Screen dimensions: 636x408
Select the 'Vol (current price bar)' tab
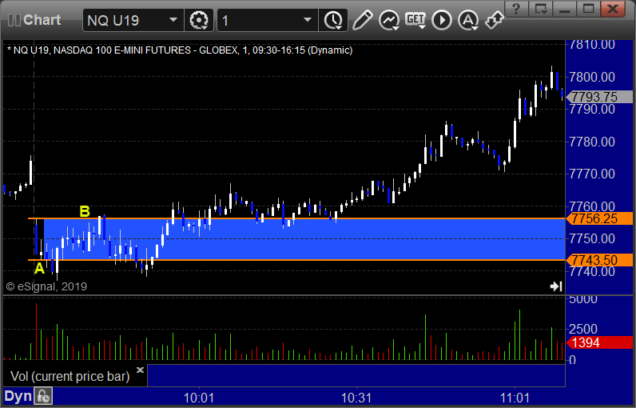click(x=70, y=376)
